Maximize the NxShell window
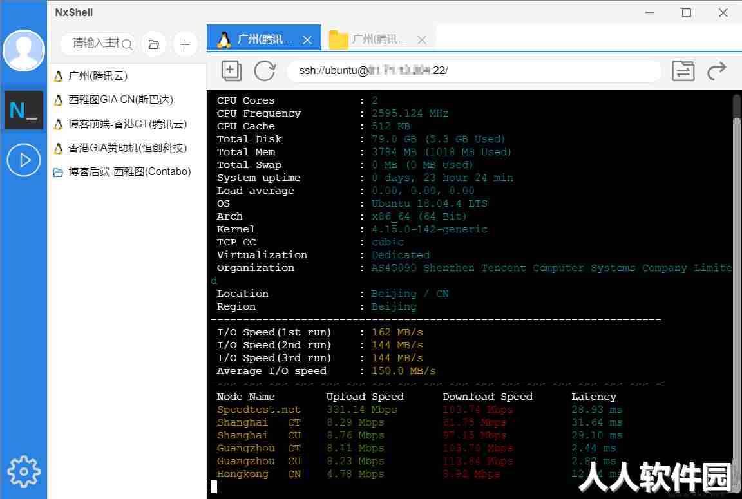 [686, 13]
